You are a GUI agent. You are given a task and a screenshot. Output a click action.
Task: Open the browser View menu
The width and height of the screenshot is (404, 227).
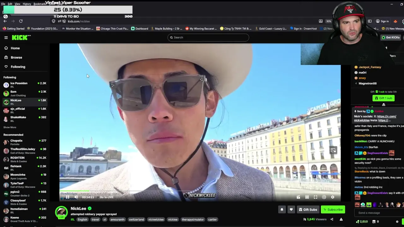pos(17,4)
